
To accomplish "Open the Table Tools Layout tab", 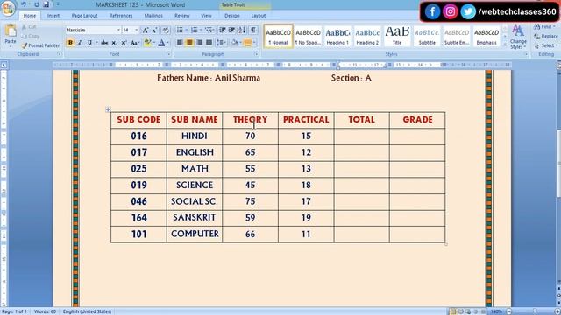I will [259, 16].
